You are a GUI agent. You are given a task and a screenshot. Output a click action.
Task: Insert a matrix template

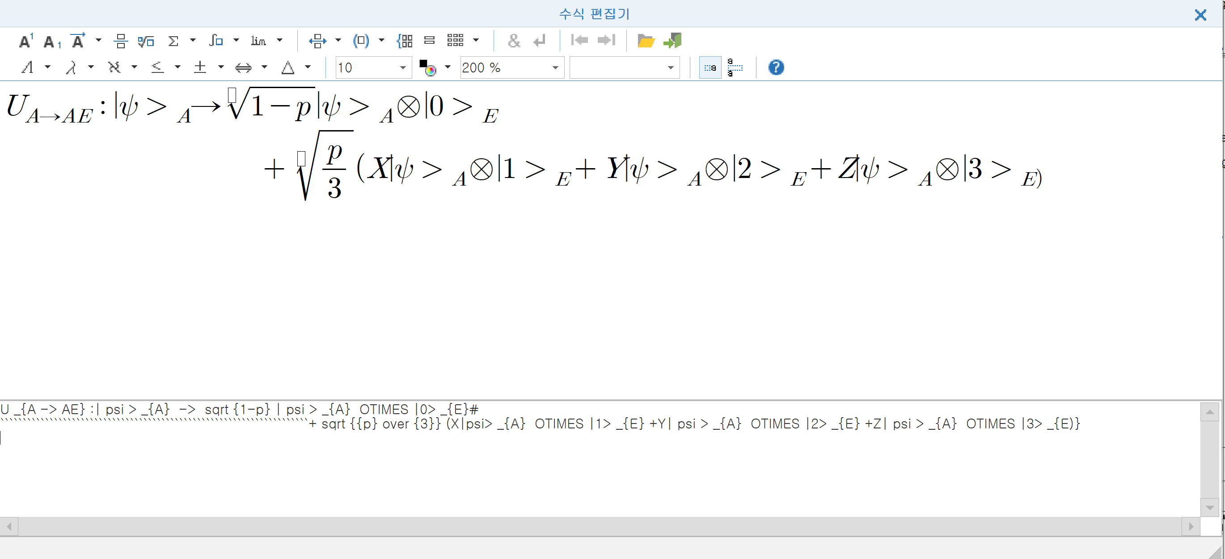455,40
